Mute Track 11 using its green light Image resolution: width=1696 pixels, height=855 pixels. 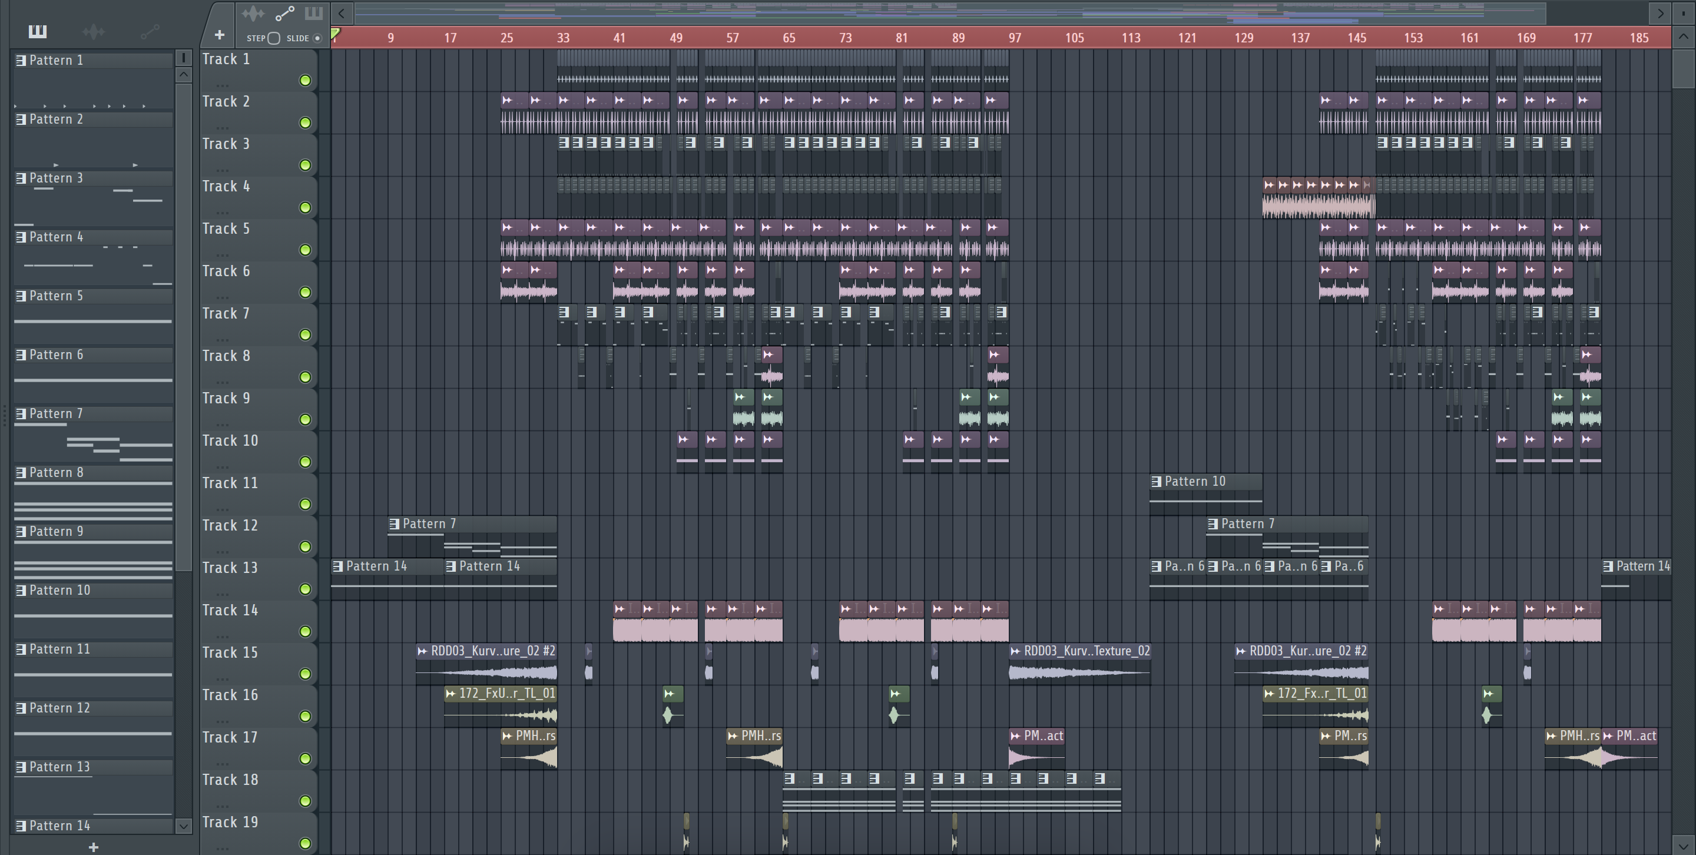(305, 504)
